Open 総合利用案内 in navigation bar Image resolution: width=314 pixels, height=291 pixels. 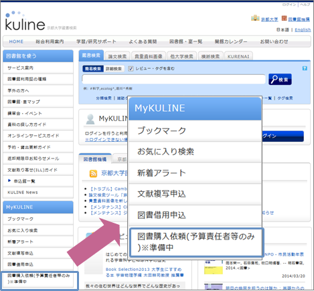point(50,41)
